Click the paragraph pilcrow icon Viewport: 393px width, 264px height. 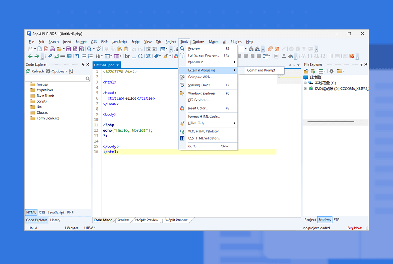pos(77,56)
